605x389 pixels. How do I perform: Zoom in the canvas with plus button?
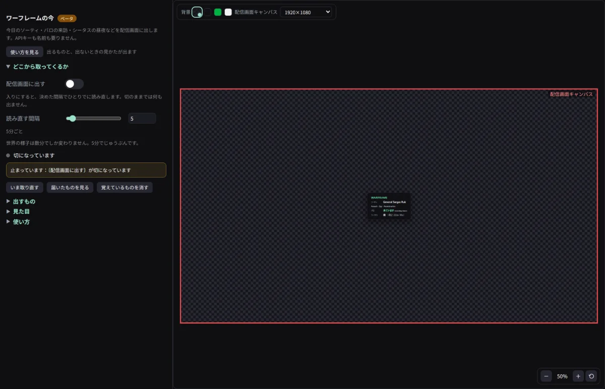578,376
